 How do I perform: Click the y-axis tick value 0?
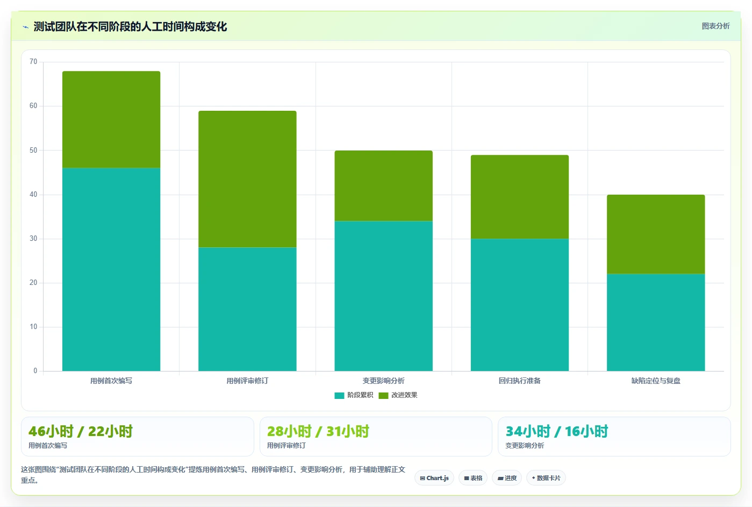35,371
